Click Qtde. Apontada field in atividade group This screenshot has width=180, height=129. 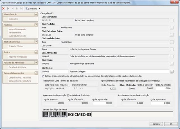pyautogui.click(x=163, y=89)
